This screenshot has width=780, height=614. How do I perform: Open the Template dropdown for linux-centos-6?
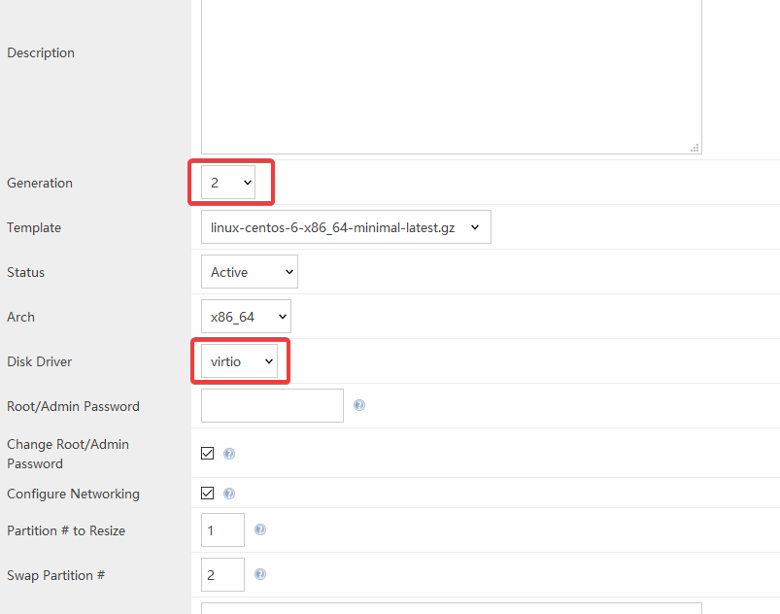(346, 227)
